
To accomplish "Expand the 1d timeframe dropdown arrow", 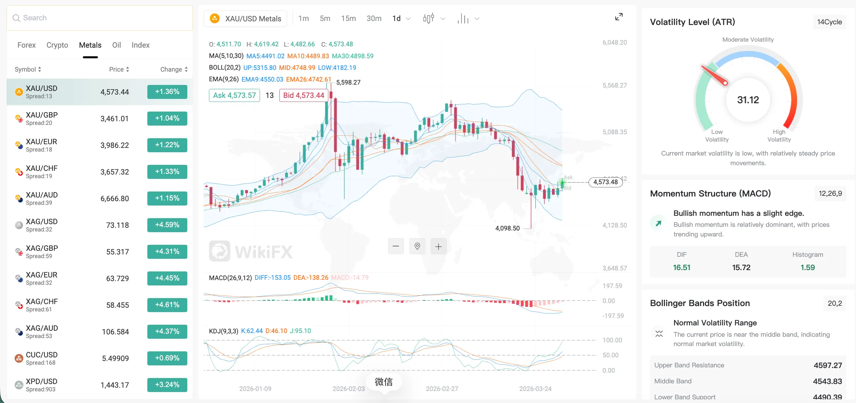I will (408, 19).
